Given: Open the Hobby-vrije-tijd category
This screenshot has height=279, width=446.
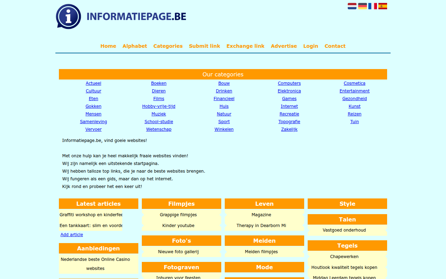Looking at the screenshot, I should [x=159, y=106].
